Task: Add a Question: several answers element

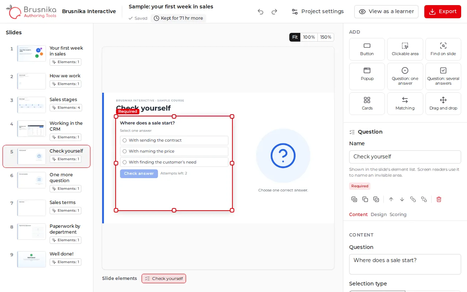Action: pyautogui.click(x=443, y=76)
